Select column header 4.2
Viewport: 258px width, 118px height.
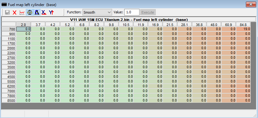pos(53,24)
